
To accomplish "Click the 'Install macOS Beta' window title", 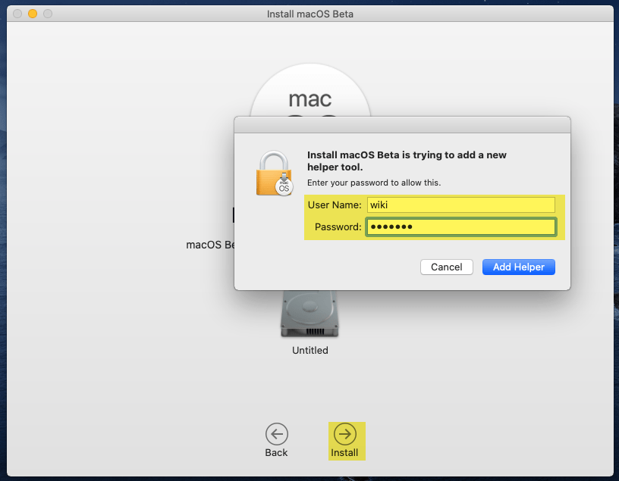I will pyautogui.click(x=310, y=14).
